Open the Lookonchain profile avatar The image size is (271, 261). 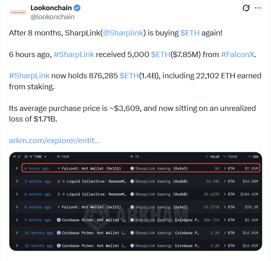(x=18, y=12)
